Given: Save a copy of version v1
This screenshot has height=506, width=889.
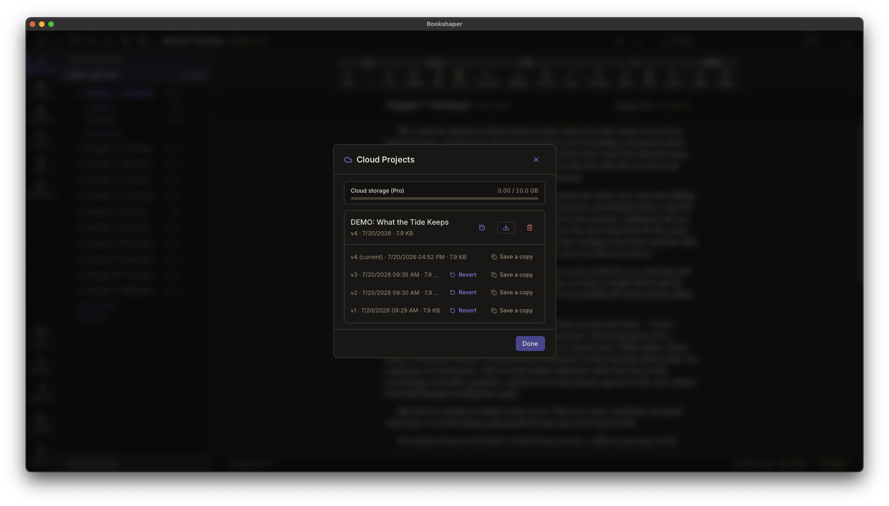Looking at the screenshot, I should click(512, 311).
